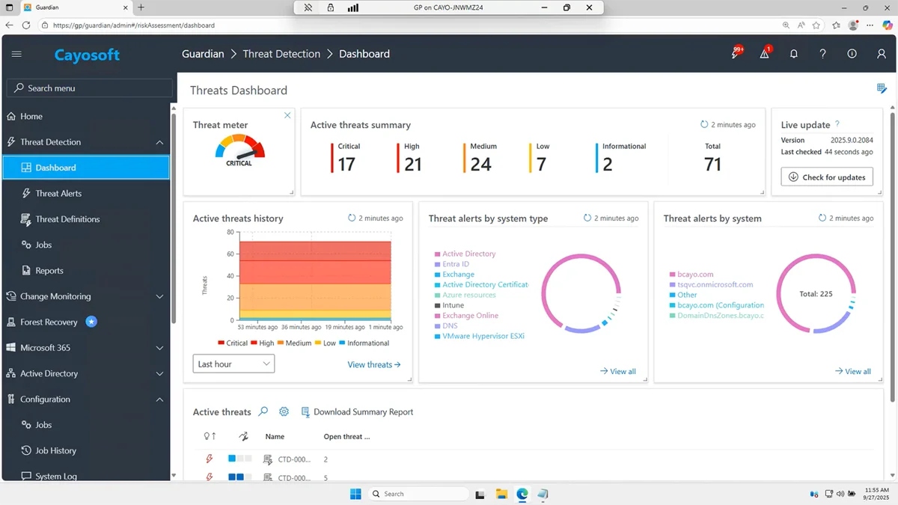Click the Check for updates button
The image size is (898, 505).
click(826, 177)
